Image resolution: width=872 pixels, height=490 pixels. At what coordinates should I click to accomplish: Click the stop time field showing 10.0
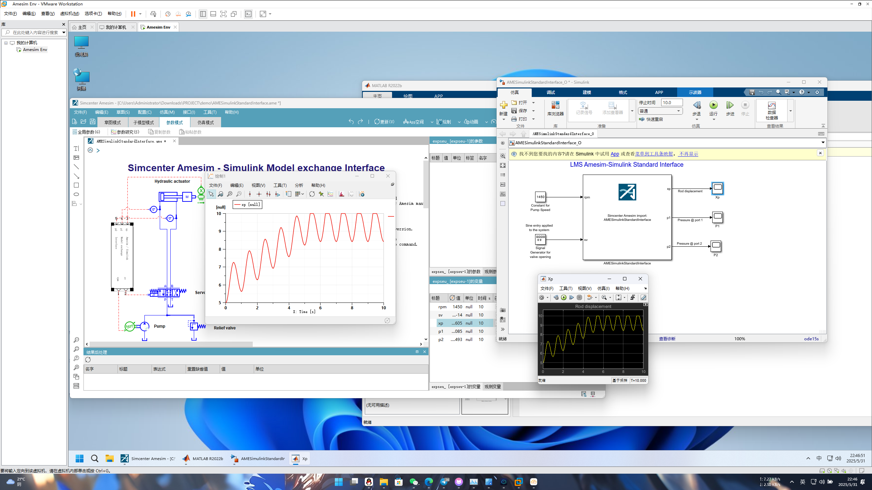click(672, 102)
